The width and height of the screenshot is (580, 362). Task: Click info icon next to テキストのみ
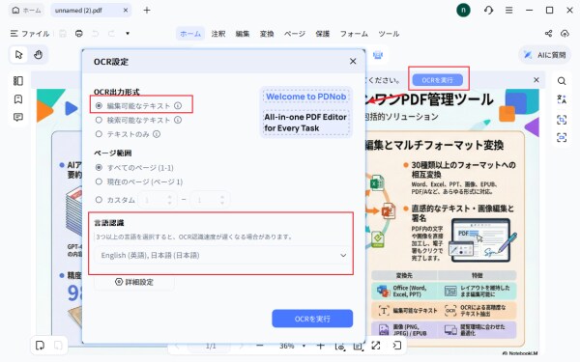coord(157,134)
